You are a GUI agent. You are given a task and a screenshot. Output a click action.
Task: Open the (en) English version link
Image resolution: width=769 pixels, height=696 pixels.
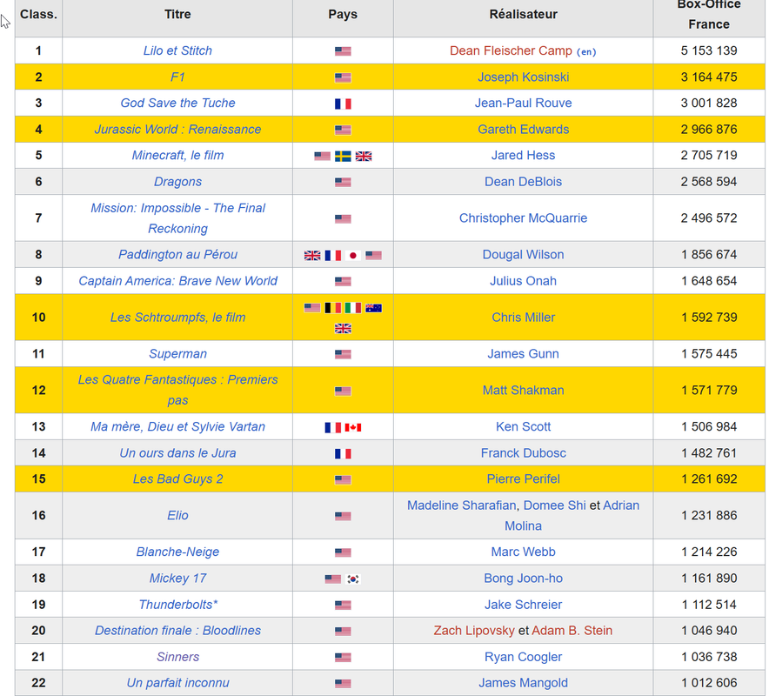pos(586,52)
